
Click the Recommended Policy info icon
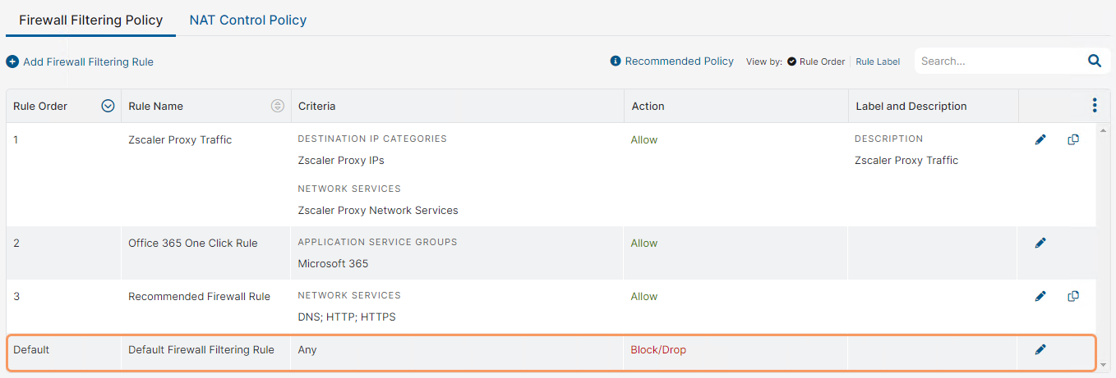pos(616,61)
